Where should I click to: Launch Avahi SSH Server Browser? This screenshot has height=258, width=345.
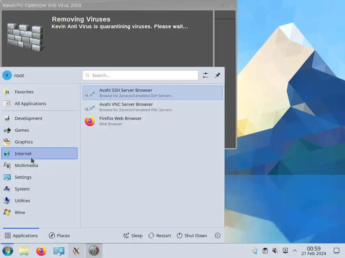[153, 93]
